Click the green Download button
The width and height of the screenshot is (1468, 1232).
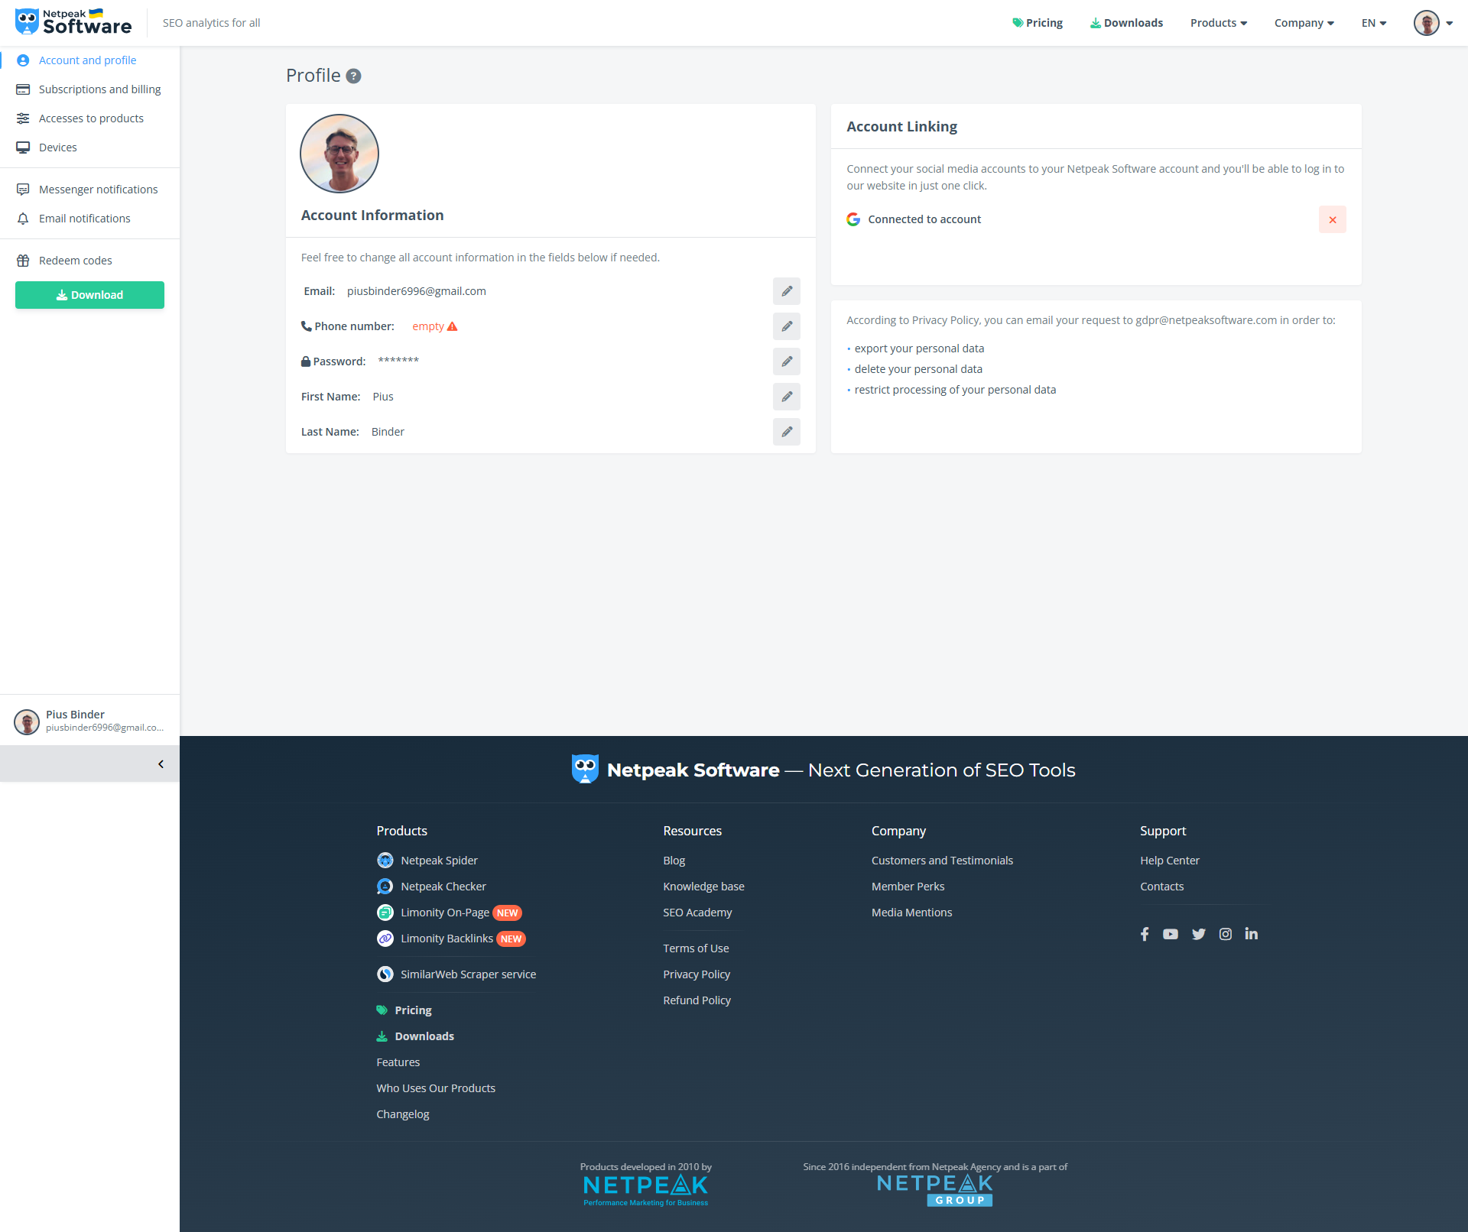89,295
